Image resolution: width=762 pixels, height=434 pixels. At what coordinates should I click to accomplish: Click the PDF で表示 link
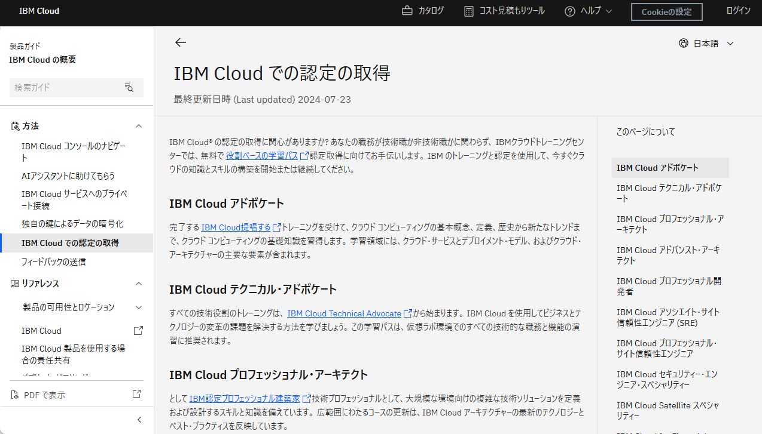point(45,395)
